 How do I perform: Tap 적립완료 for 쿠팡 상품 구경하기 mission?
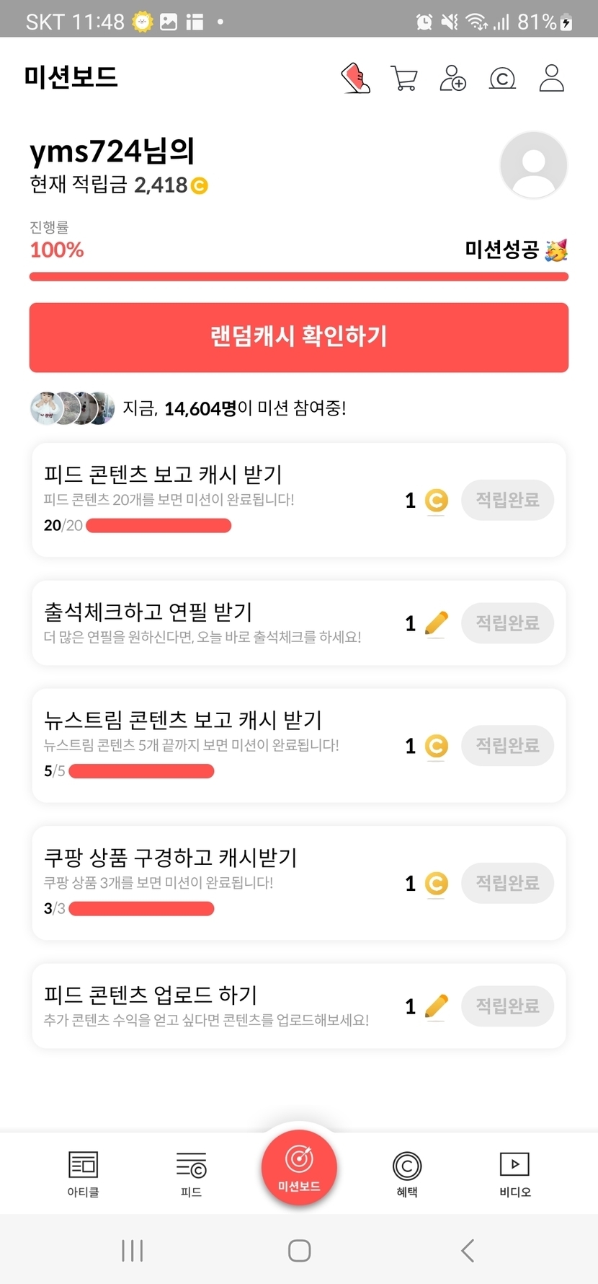pos(507,883)
